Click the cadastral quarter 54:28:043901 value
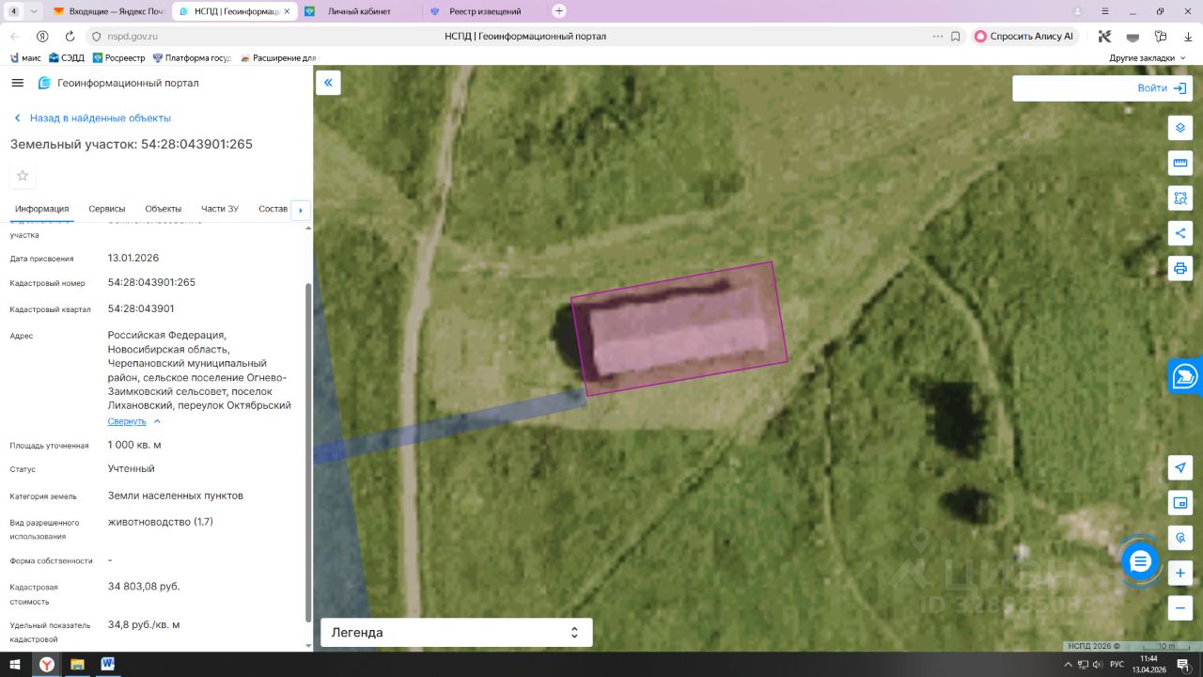1203x677 pixels. 141,308
